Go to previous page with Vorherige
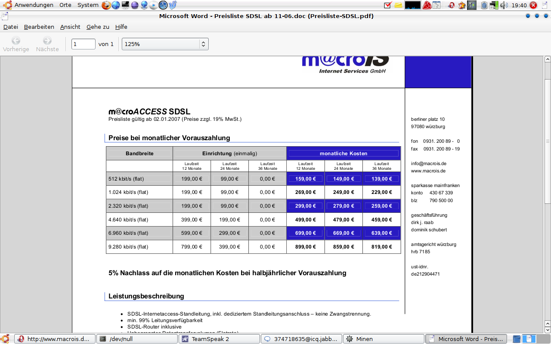Viewport: 551px width, 344px height. pyautogui.click(x=16, y=44)
